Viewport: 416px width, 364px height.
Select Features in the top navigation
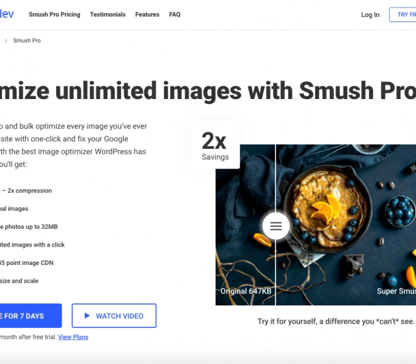click(147, 15)
